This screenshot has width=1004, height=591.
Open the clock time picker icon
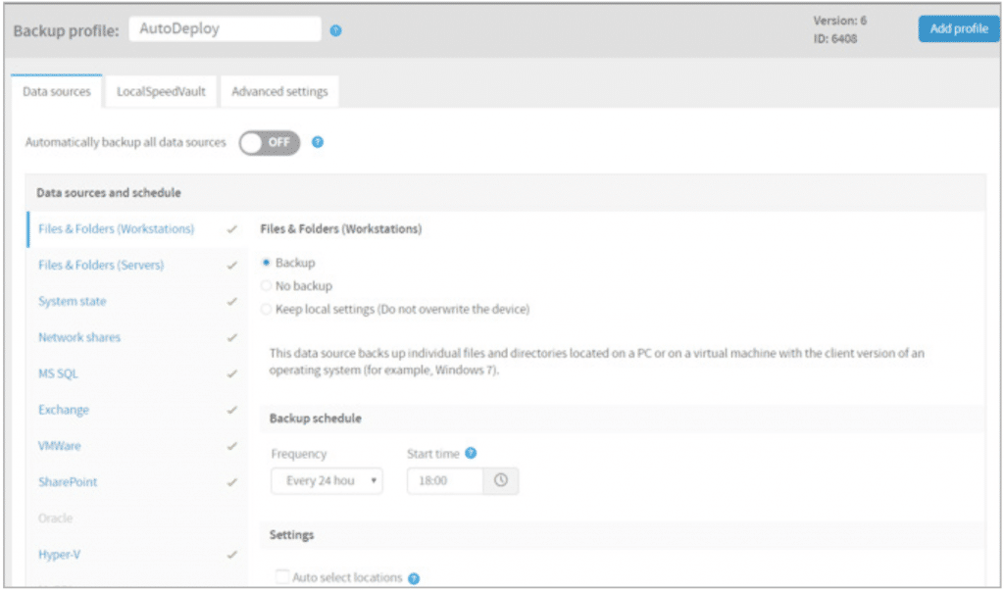pyautogui.click(x=501, y=481)
